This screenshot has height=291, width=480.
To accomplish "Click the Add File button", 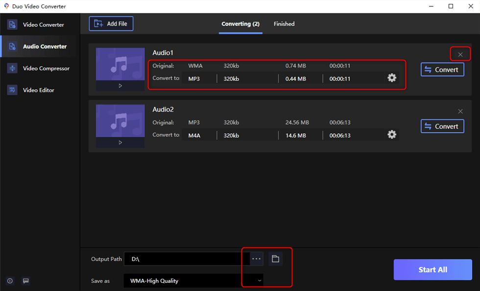I will [x=111, y=24].
